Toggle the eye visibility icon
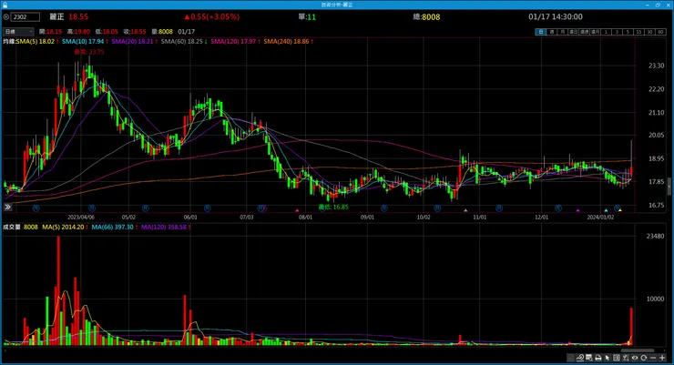Image resolution: width=674 pixels, height=365 pixels. 635,358
